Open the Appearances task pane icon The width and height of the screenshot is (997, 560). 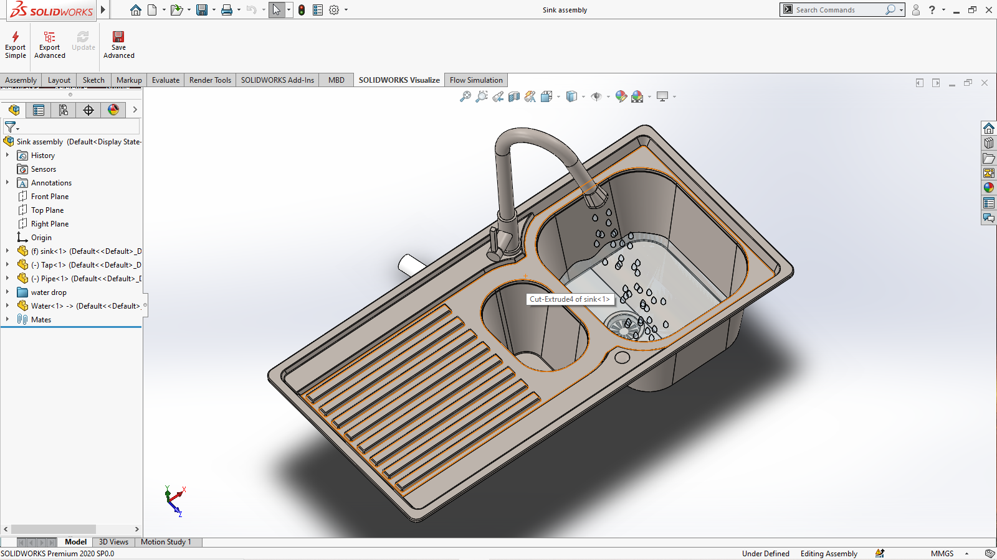[x=989, y=188]
